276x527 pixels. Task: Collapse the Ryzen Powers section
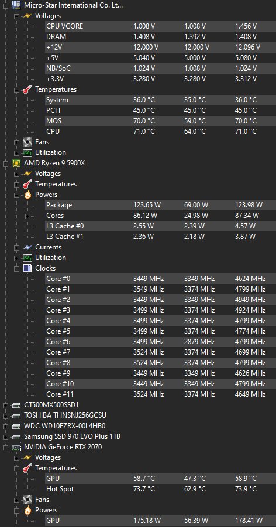pyautogui.click(x=16, y=195)
